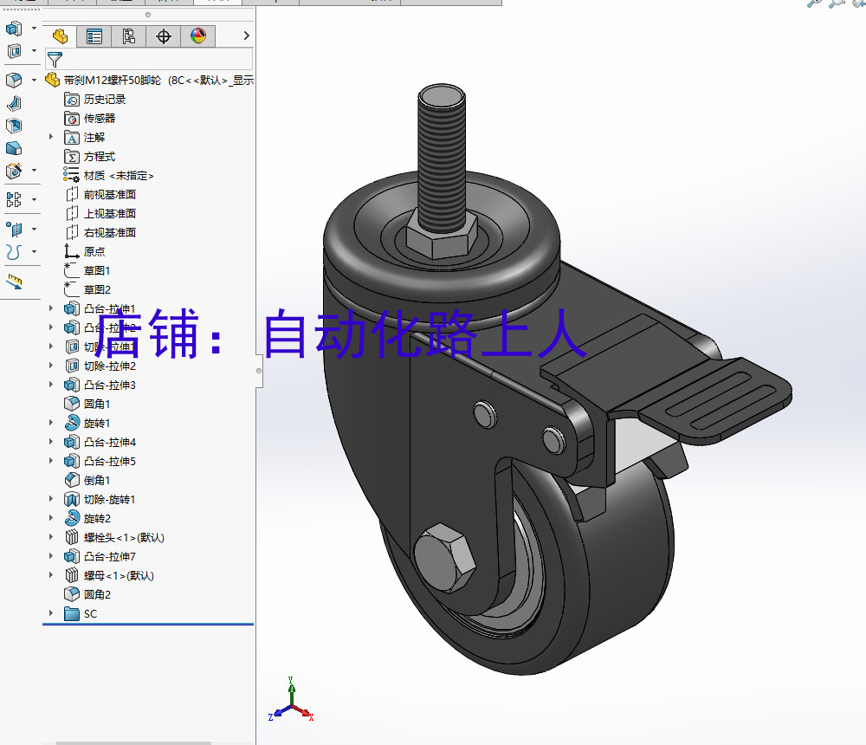866x745 pixels.
Task: Click the panel collapse handle on splitter
Action: tap(259, 371)
